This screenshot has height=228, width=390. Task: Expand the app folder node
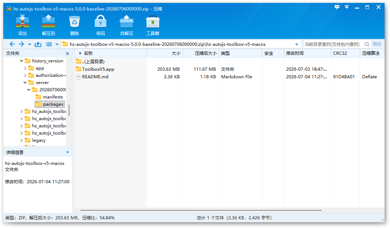[25, 68]
